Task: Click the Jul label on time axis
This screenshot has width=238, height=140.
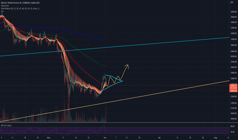Action: [159, 138]
